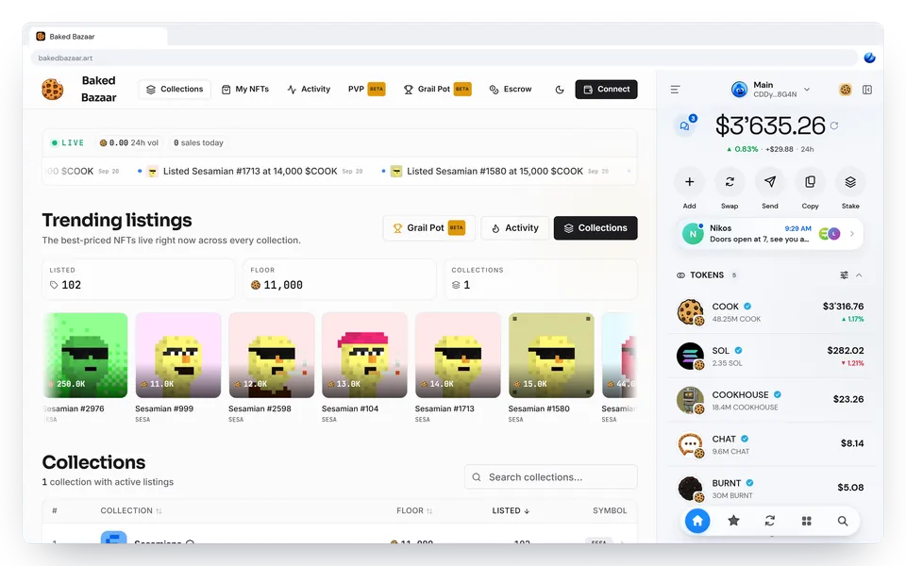Collapse the Tokens section
Image resolution: width=906 pixels, height=566 pixels.
pos(859,275)
